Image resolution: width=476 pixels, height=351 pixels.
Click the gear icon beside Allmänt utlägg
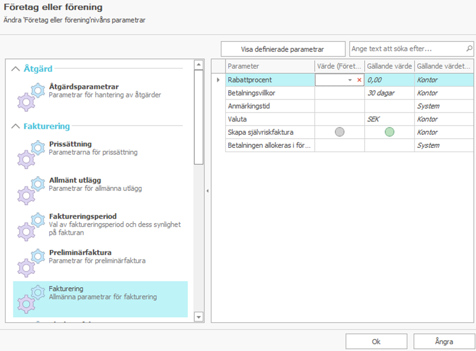31,189
